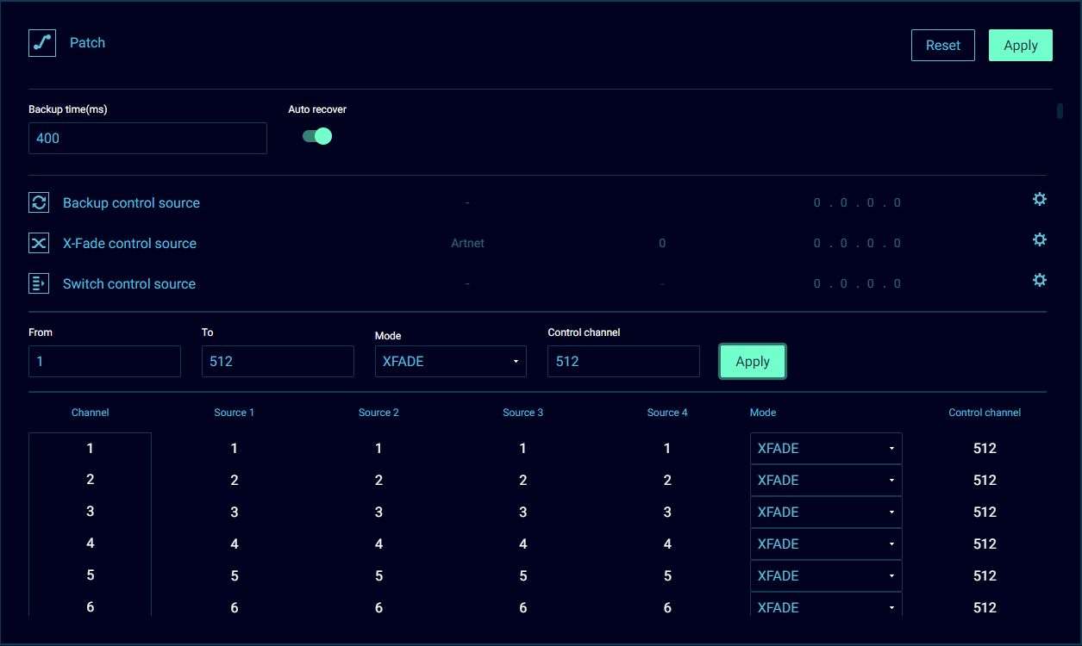Screen dimensions: 1082x646
Task: Apply the channel range settings
Action: point(752,362)
